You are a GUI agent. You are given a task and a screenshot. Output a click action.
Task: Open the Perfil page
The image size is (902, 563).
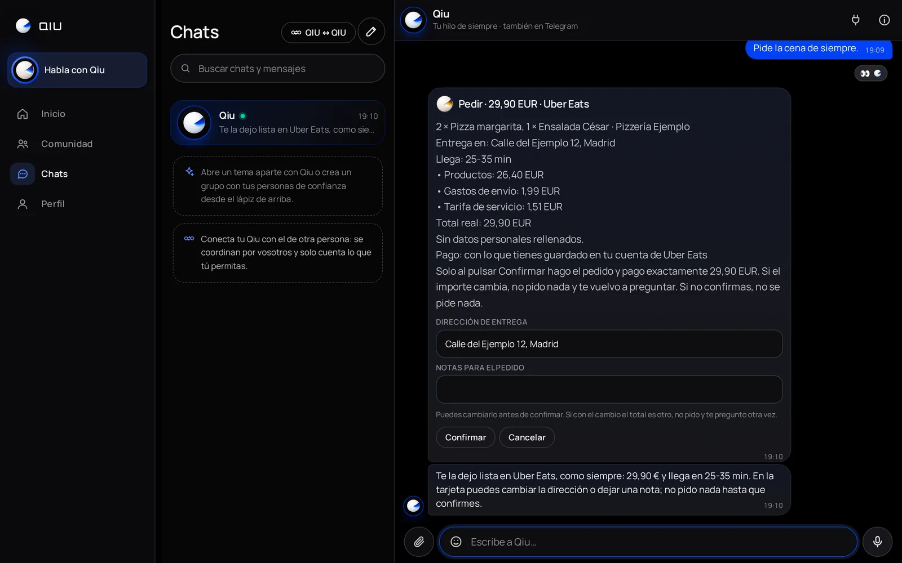53,204
